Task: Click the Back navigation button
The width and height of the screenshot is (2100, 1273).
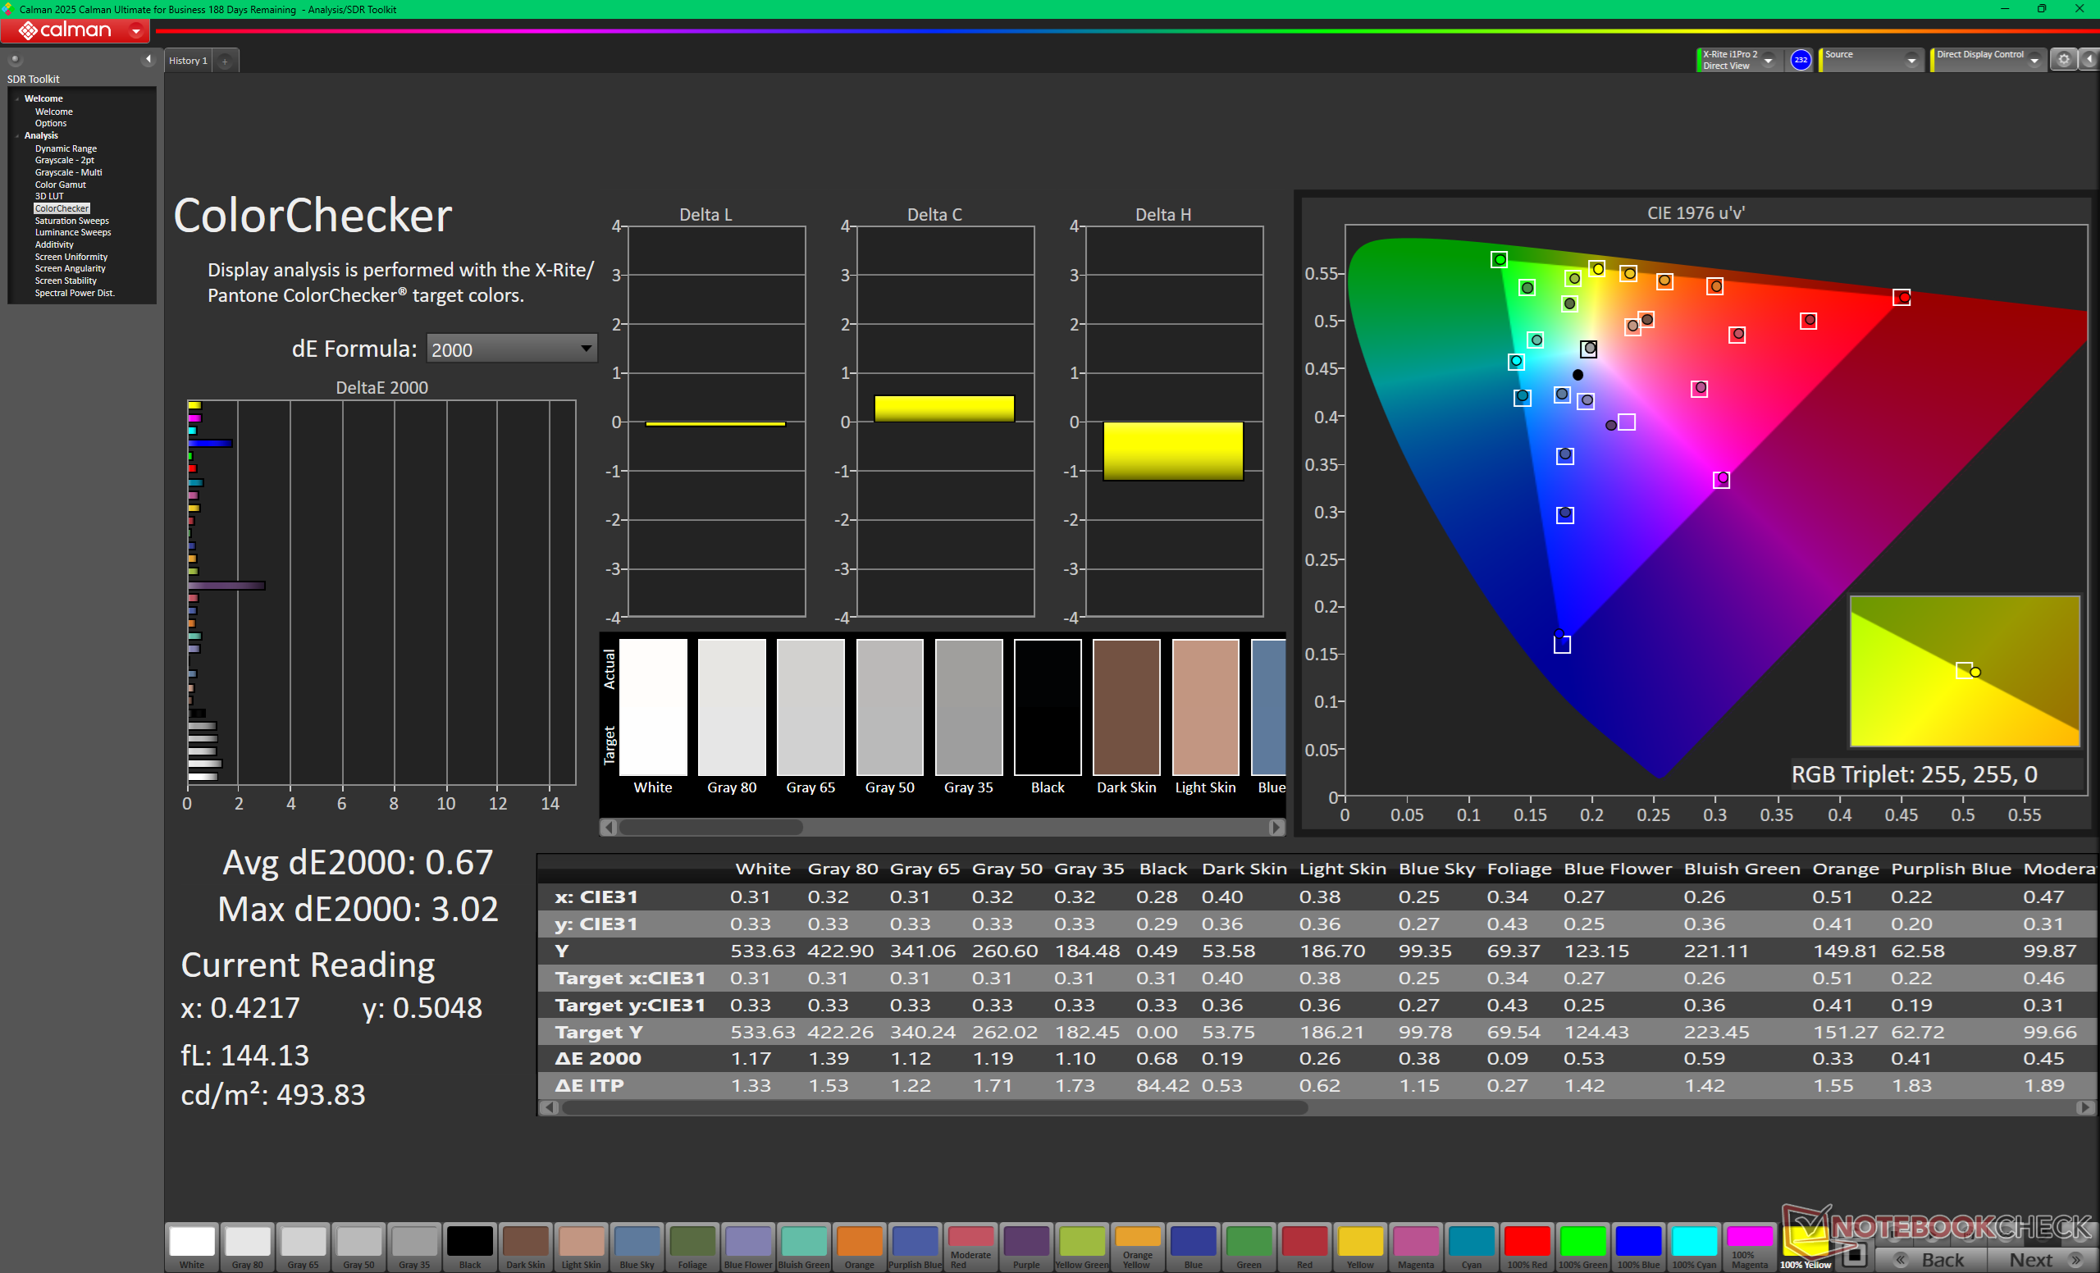Action: pos(1930,1259)
